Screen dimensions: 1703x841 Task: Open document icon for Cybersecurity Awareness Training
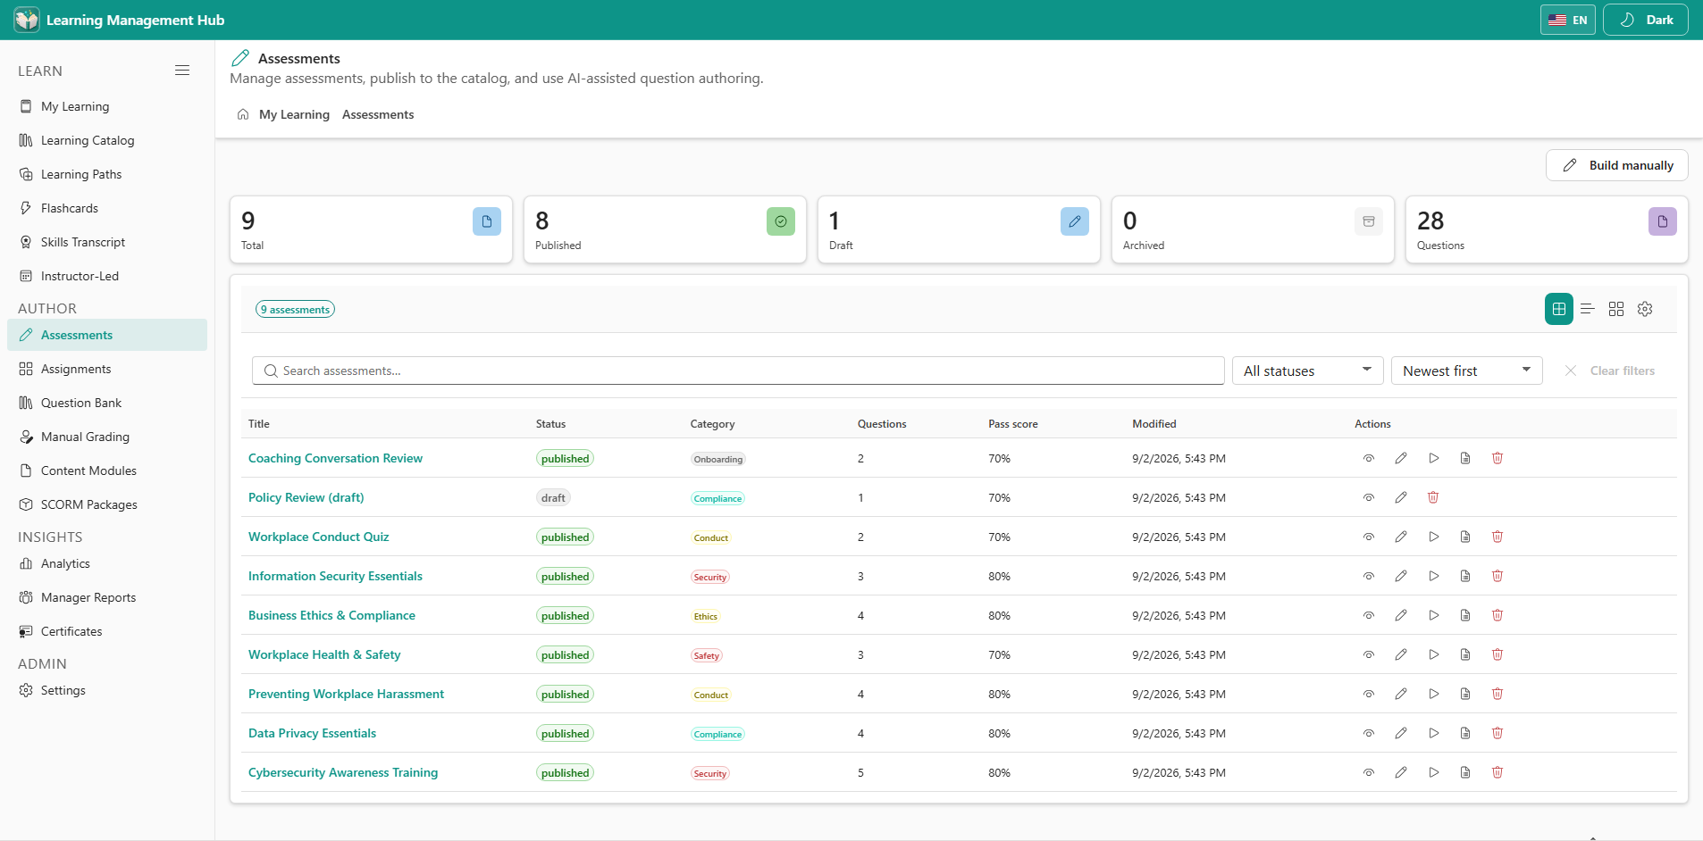tap(1465, 772)
